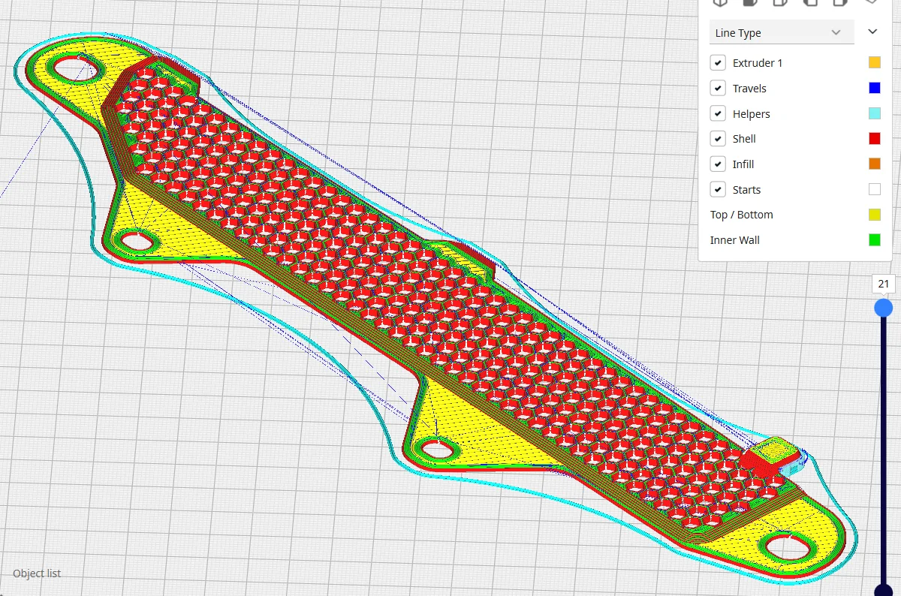Uncheck the Starts checkbox
The image size is (901, 596).
pyautogui.click(x=718, y=190)
